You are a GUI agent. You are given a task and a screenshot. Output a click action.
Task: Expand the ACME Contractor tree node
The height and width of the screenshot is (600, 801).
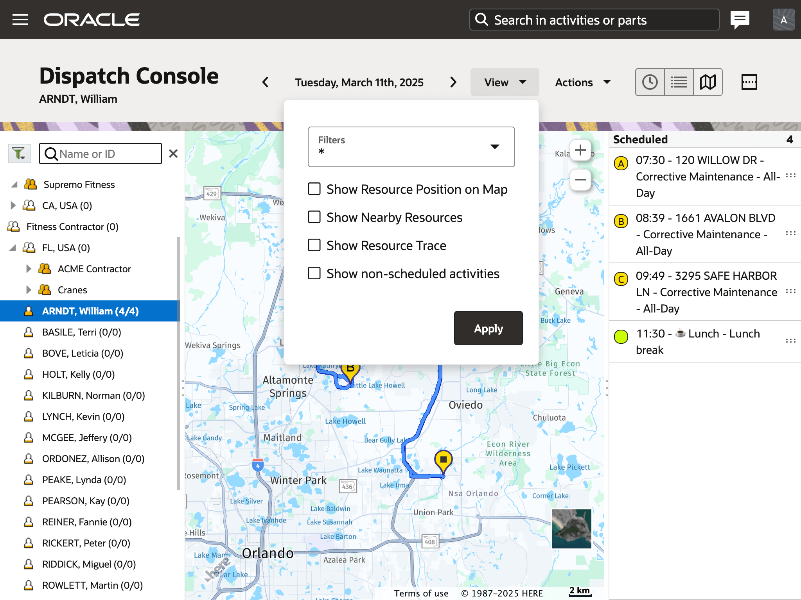click(x=29, y=269)
